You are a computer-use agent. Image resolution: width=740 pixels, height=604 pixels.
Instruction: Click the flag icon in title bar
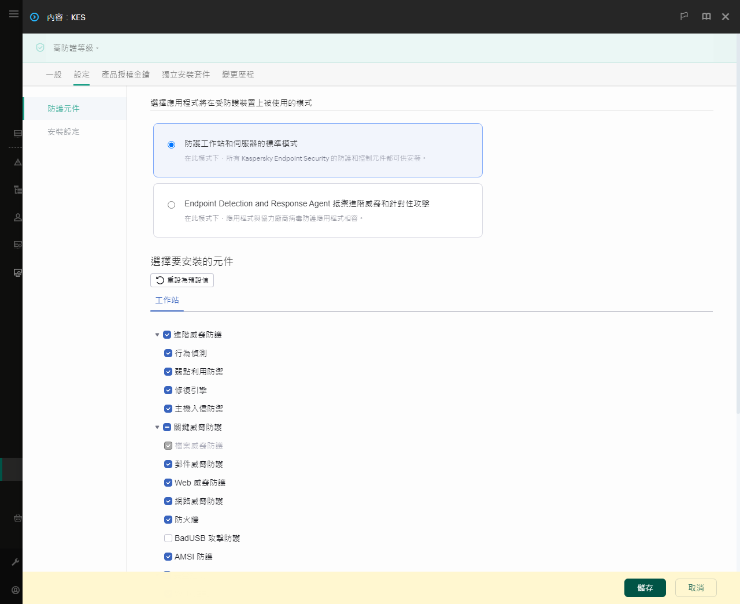[x=684, y=16]
